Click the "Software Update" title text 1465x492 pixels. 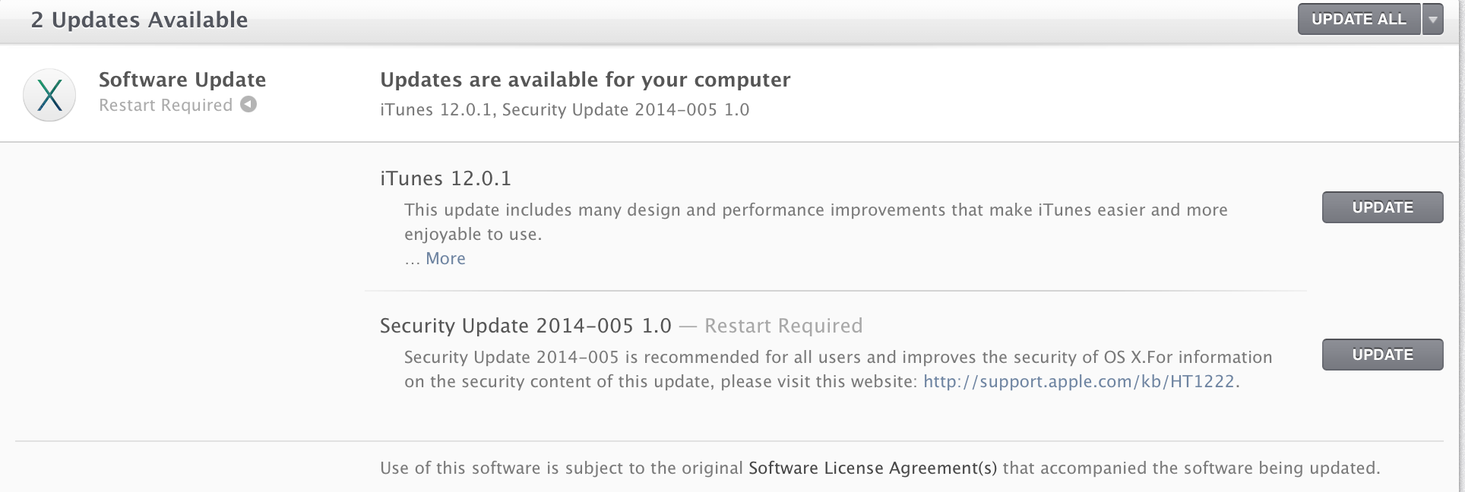pos(182,80)
